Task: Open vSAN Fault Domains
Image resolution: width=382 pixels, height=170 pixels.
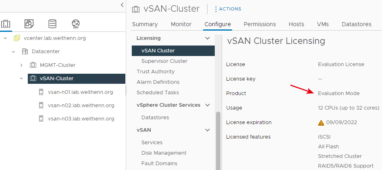Action: [159, 164]
